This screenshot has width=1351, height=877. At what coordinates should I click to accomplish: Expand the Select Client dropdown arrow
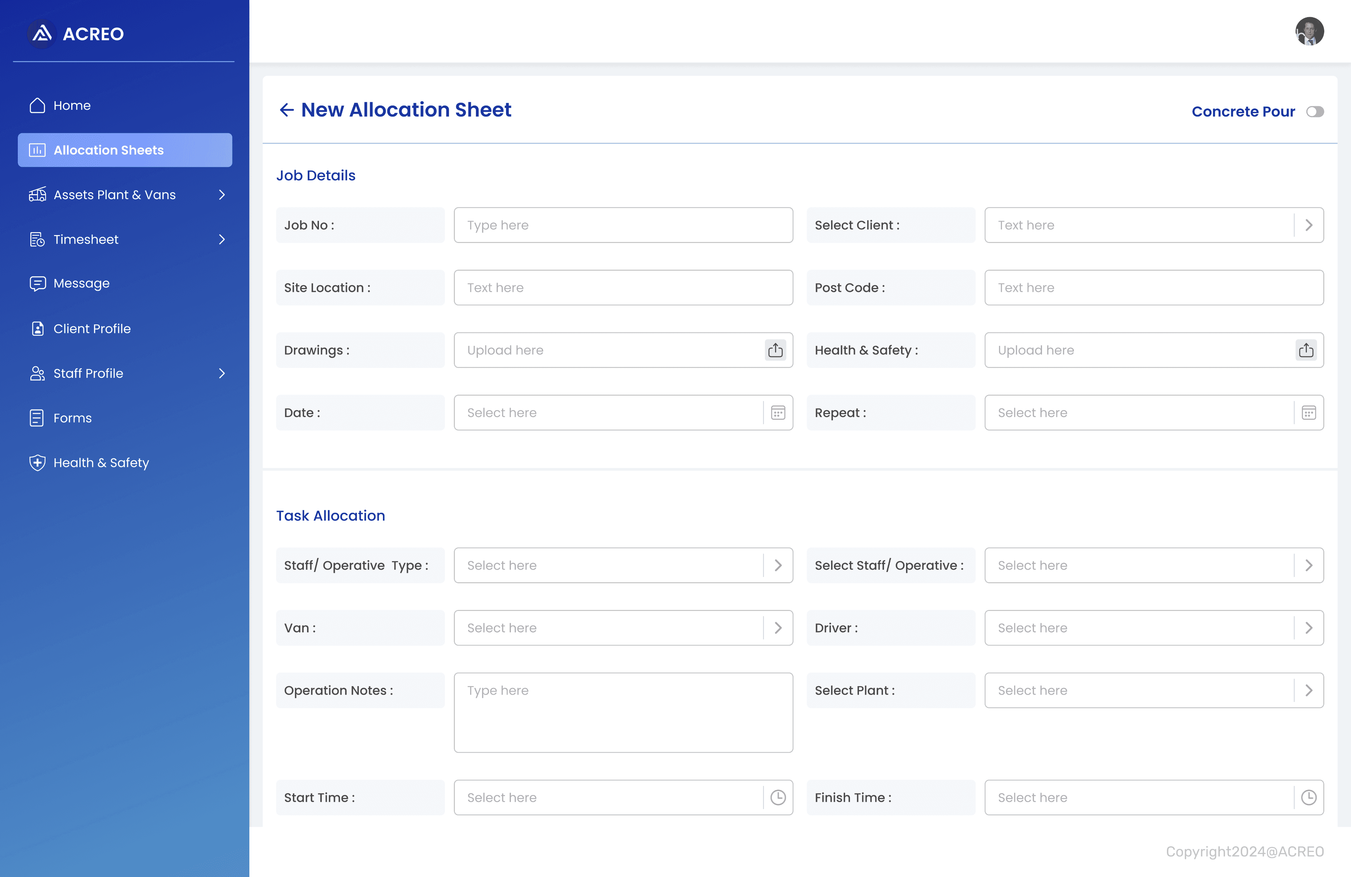[x=1308, y=225]
